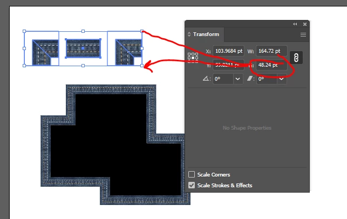The image size is (347, 219).
Task: Click the reference point locator grid
Action: click(193, 58)
